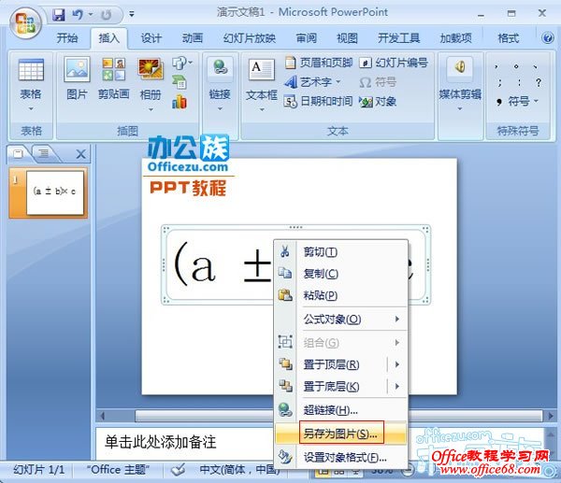The height and width of the screenshot is (483, 561).
Task: Choose 超链接(H)... from context menu
Action: click(x=341, y=410)
